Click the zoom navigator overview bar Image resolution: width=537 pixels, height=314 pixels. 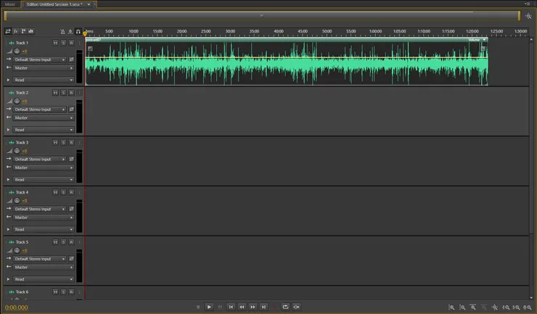[262, 15]
